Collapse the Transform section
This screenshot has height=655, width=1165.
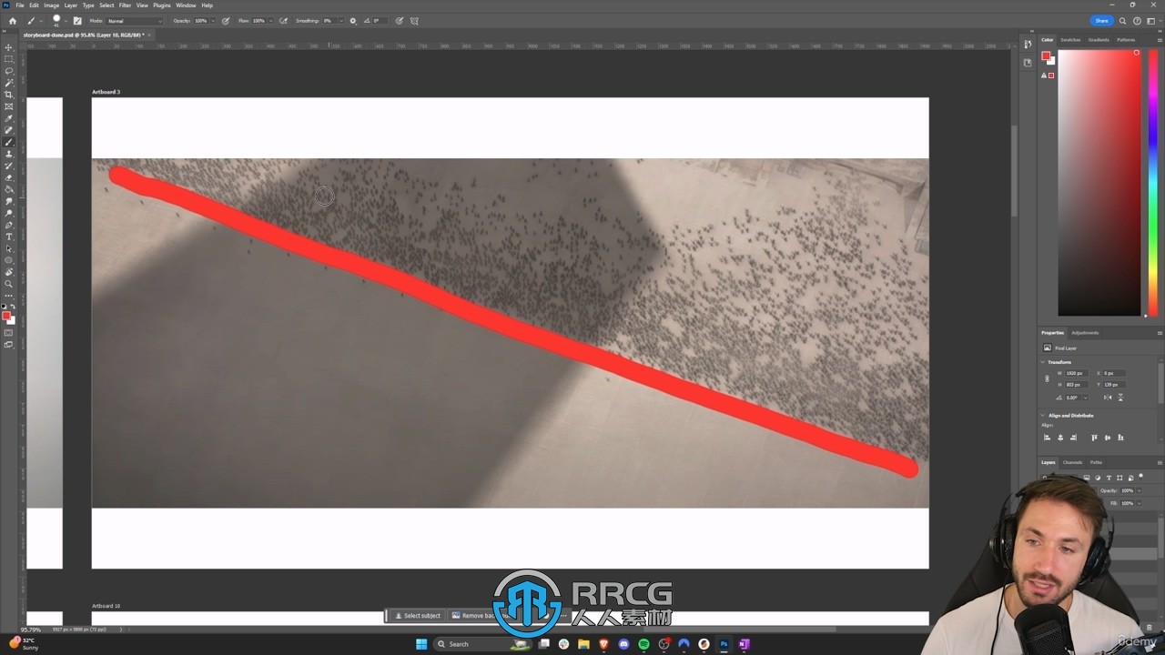(1044, 362)
